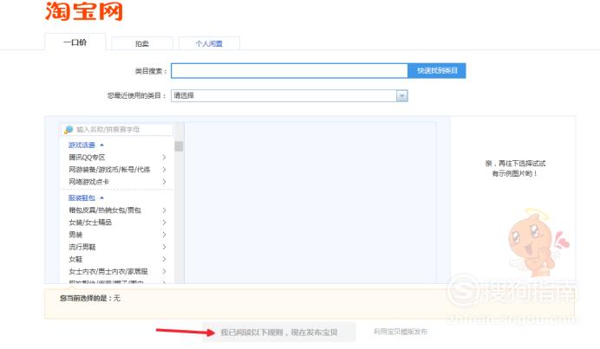Click the category list scrollbar thumb
600x349 pixels.
(179, 146)
